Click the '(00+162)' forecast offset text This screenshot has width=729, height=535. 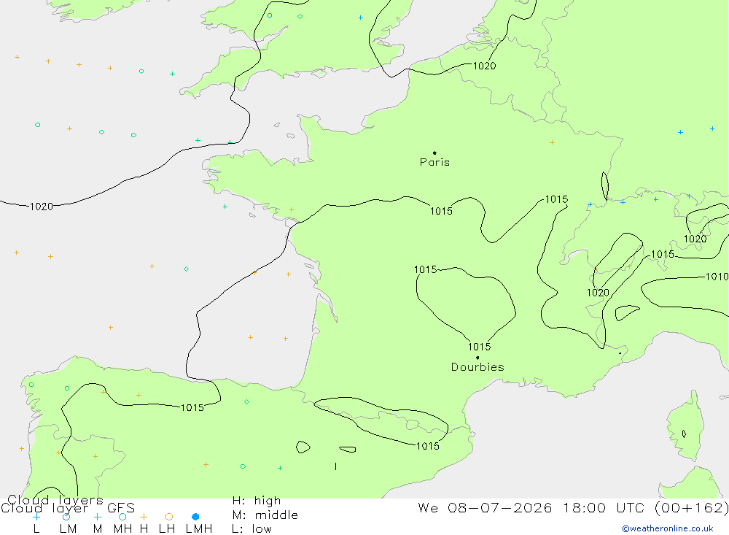point(692,507)
